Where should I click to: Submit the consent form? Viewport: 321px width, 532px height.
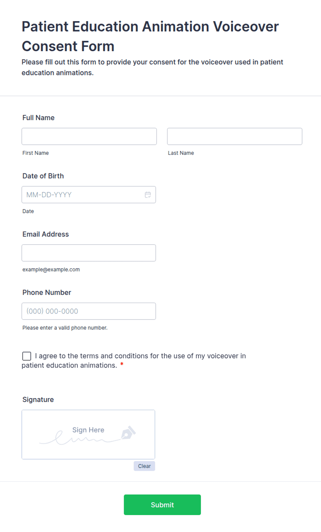(162, 505)
